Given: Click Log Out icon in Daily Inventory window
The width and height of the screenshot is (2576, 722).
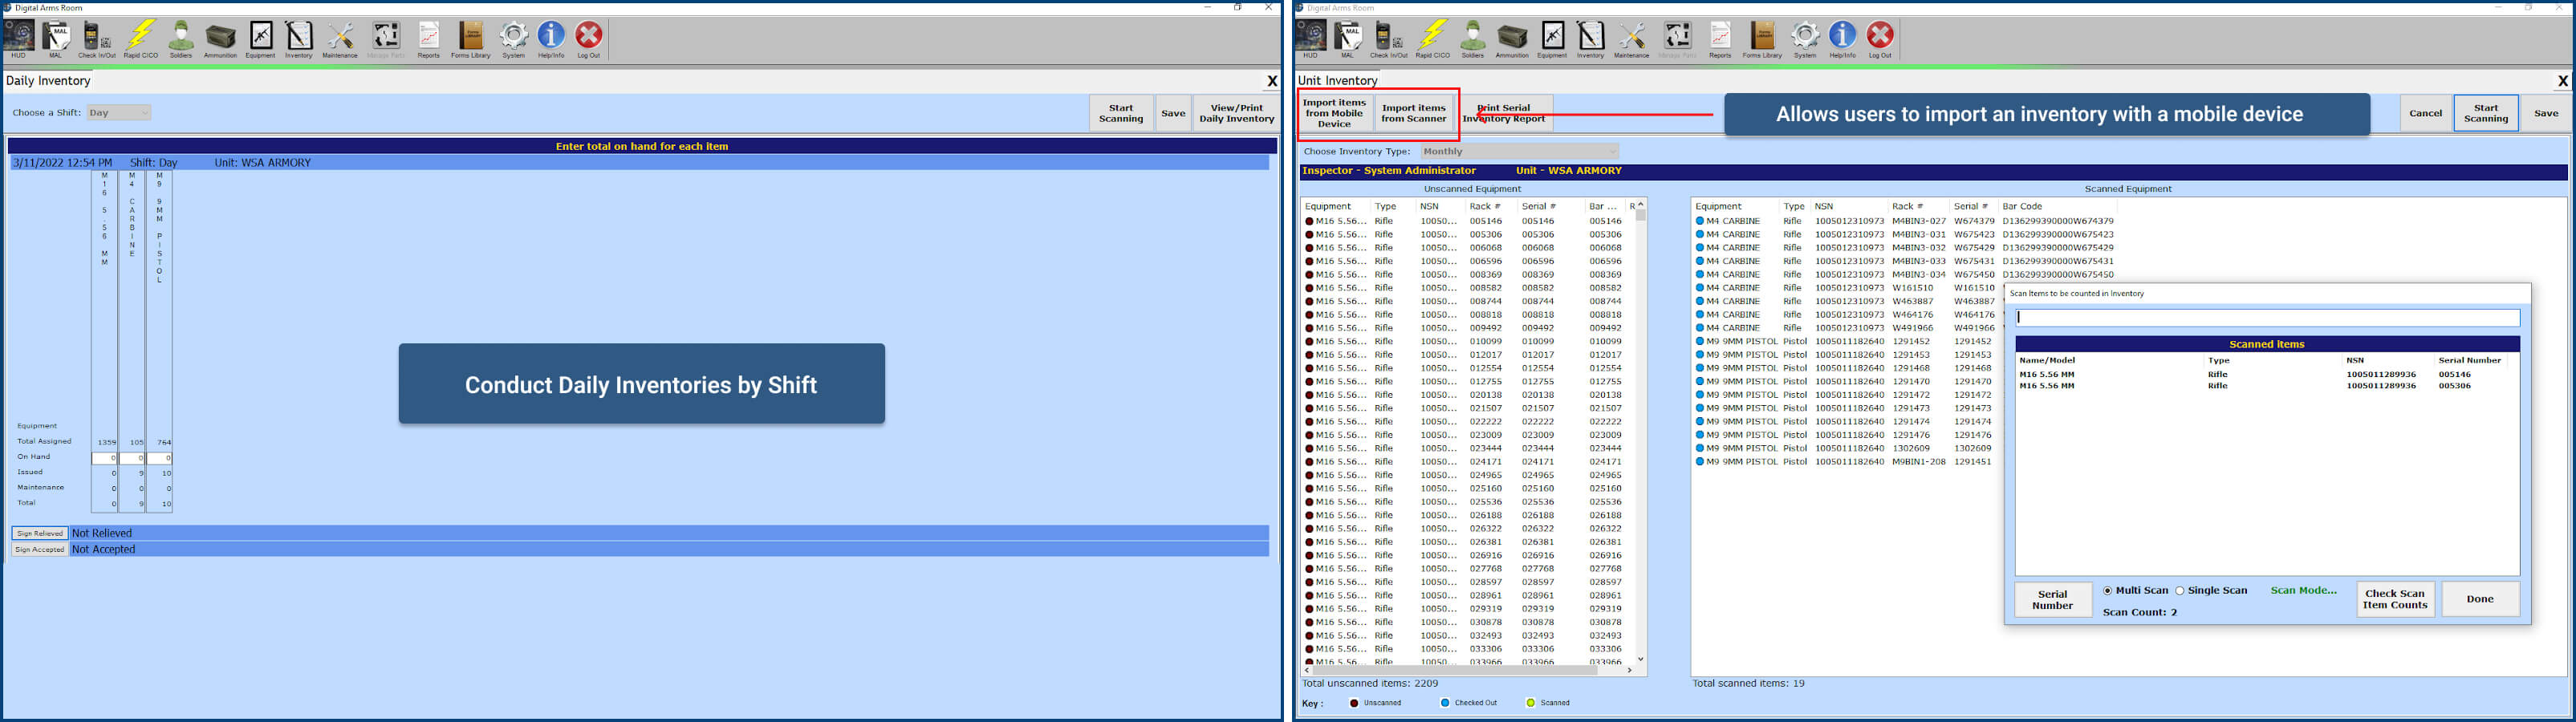Looking at the screenshot, I should click(x=589, y=37).
